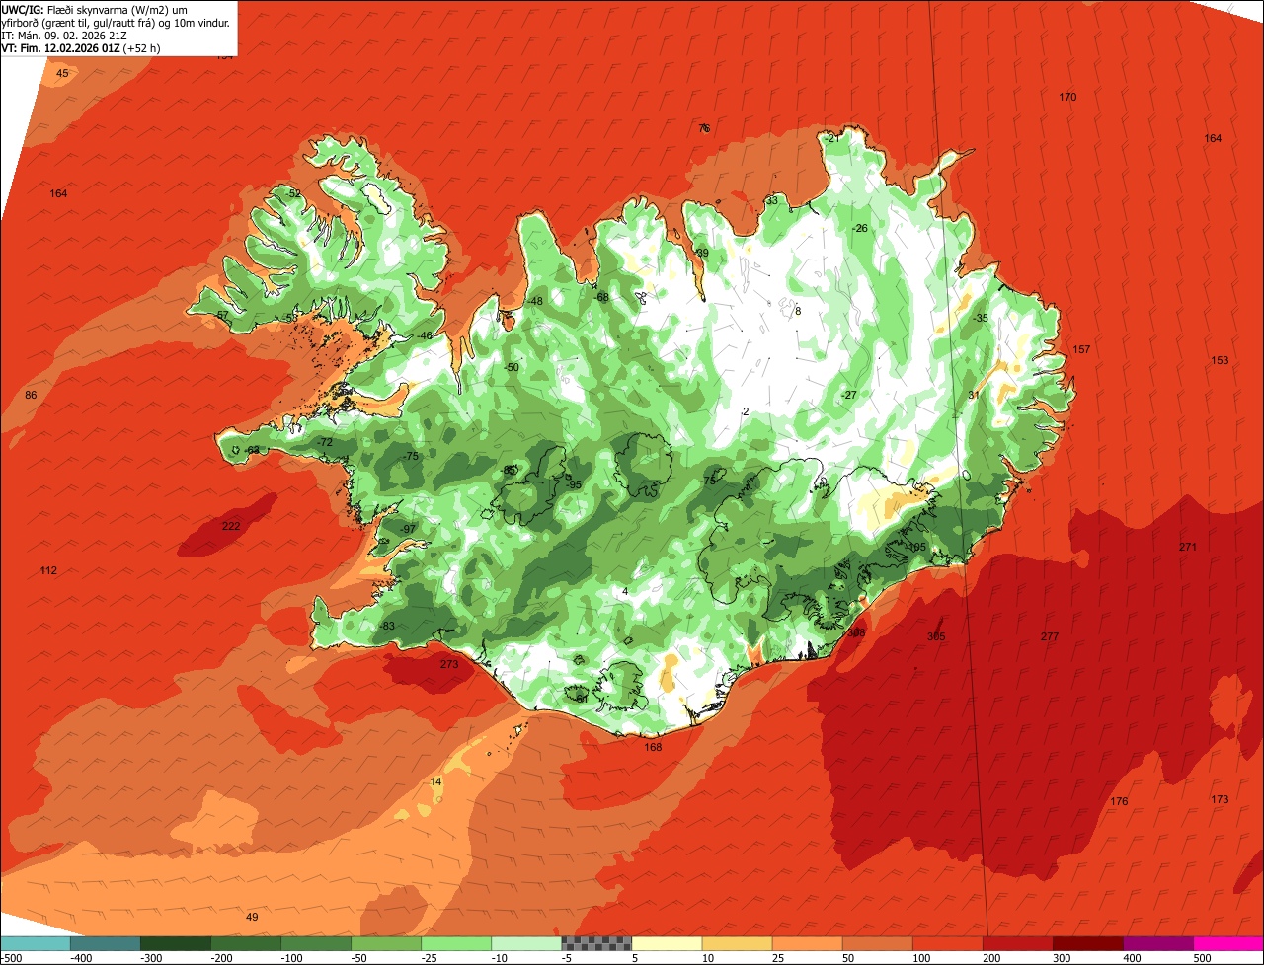The width and height of the screenshot is (1264, 965).
Task: Click the map value 176 in the southeast sea
Action: pos(1119,801)
